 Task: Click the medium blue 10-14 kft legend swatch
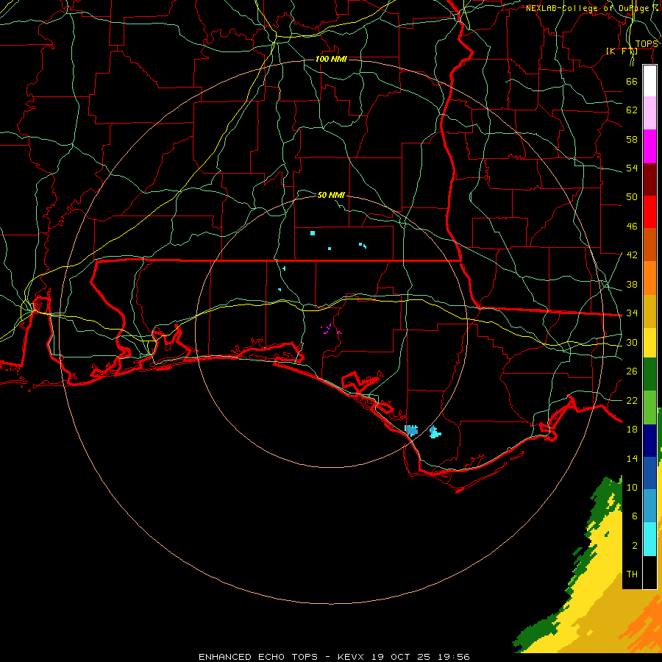click(x=649, y=473)
